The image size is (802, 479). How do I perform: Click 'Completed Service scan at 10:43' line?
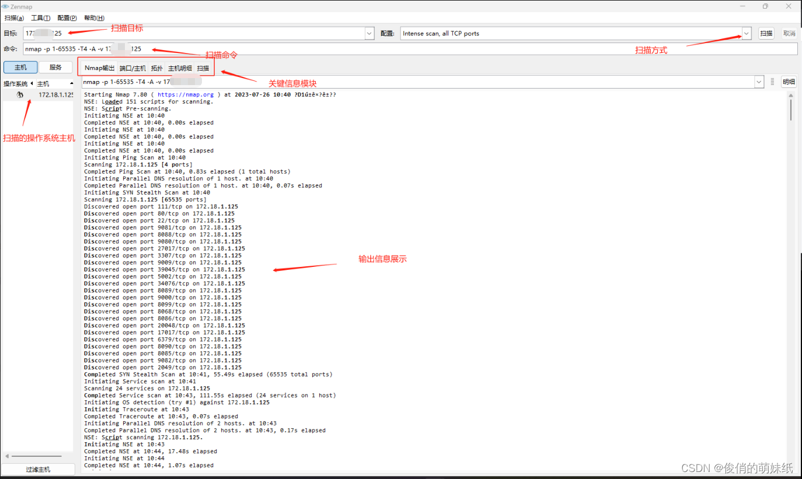pyautogui.click(x=210, y=395)
